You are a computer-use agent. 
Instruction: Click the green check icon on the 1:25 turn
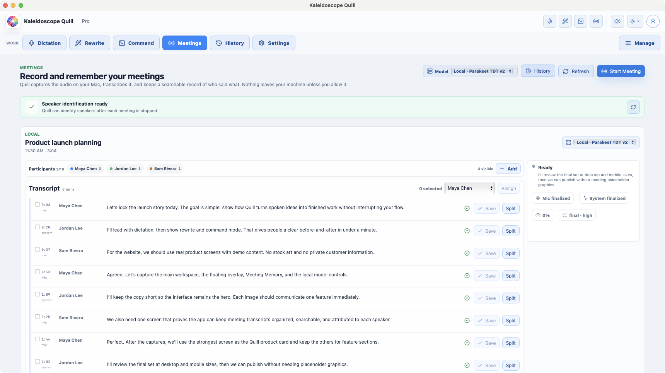pyautogui.click(x=467, y=320)
